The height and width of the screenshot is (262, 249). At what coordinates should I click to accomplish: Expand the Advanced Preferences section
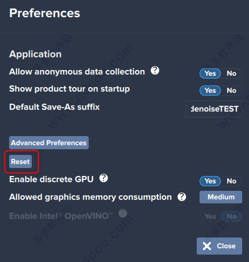pos(49,142)
